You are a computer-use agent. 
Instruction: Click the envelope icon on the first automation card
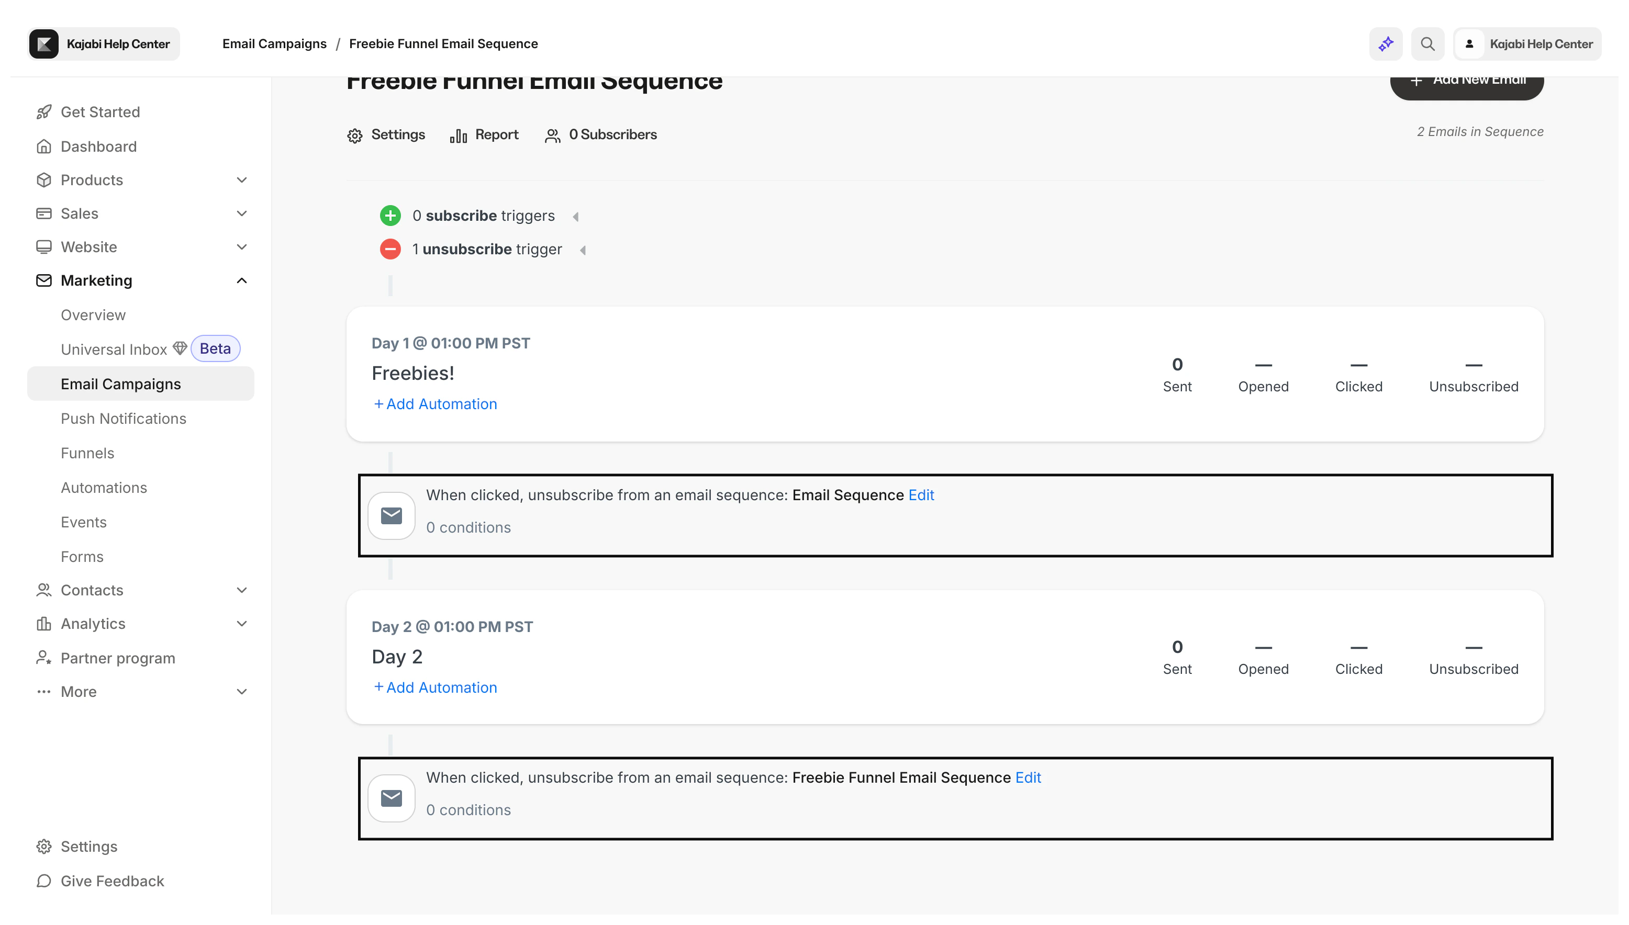click(x=391, y=515)
